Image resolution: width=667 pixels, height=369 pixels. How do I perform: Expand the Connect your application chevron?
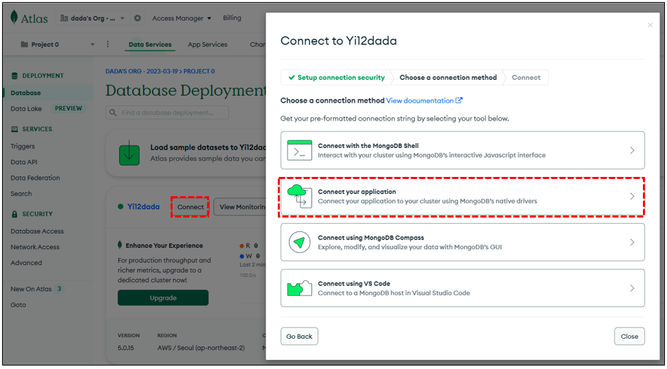pos(632,196)
